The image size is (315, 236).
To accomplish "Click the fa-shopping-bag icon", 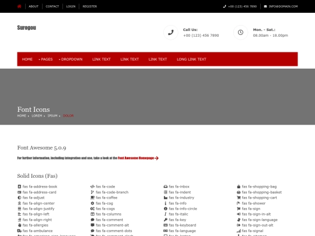I will (239, 186).
